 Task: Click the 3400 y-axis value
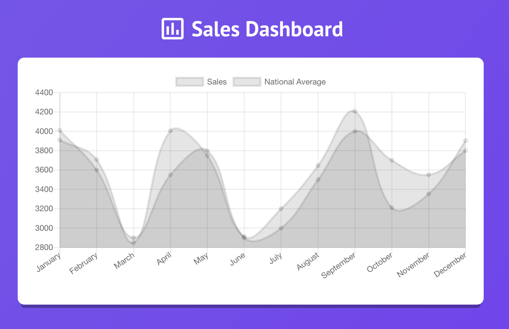[44, 189]
